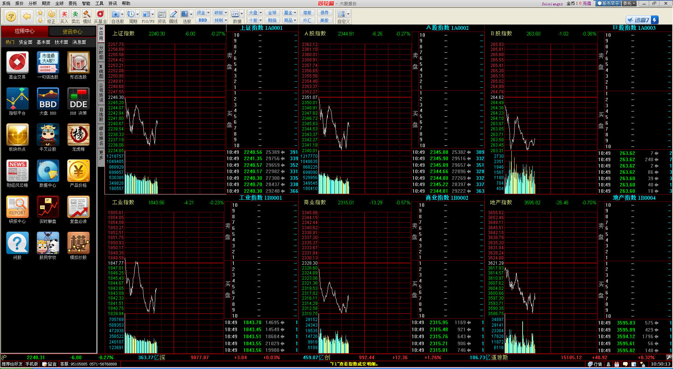Expand the 研报 dropdown arrow
The image size is (673, 369).
click(225, 13)
